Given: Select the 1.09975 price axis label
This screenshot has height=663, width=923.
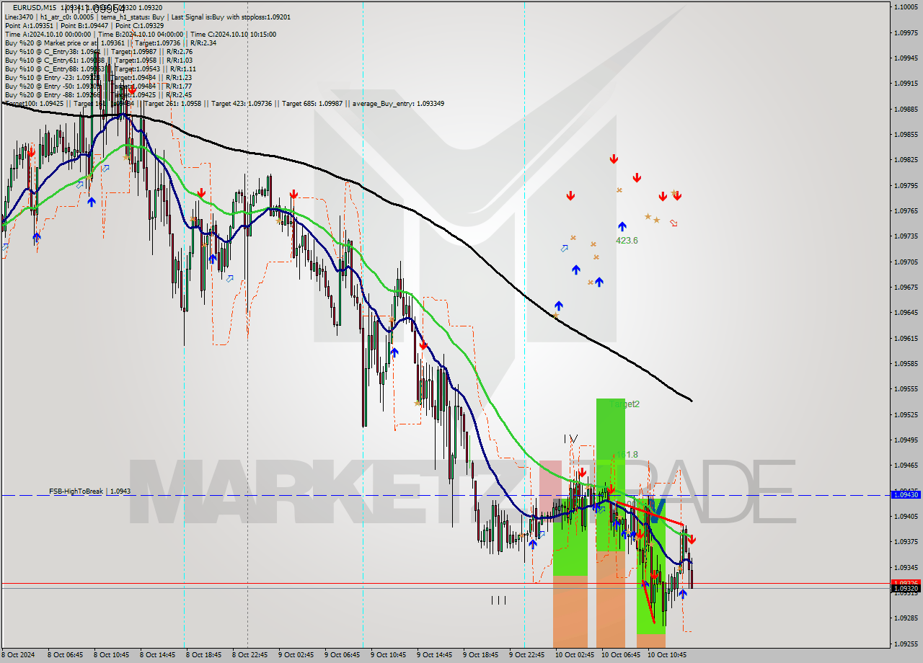Looking at the screenshot, I should click(x=906, y=32).
